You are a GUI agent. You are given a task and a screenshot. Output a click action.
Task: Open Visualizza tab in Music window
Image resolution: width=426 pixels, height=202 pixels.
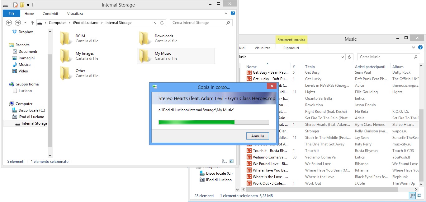click(x=263, y=48)
